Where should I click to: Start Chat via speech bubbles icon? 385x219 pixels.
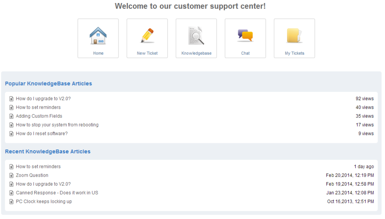pos(245,36)
